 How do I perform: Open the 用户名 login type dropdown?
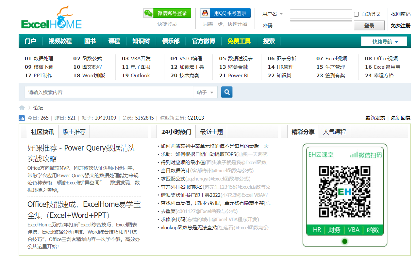273,14
